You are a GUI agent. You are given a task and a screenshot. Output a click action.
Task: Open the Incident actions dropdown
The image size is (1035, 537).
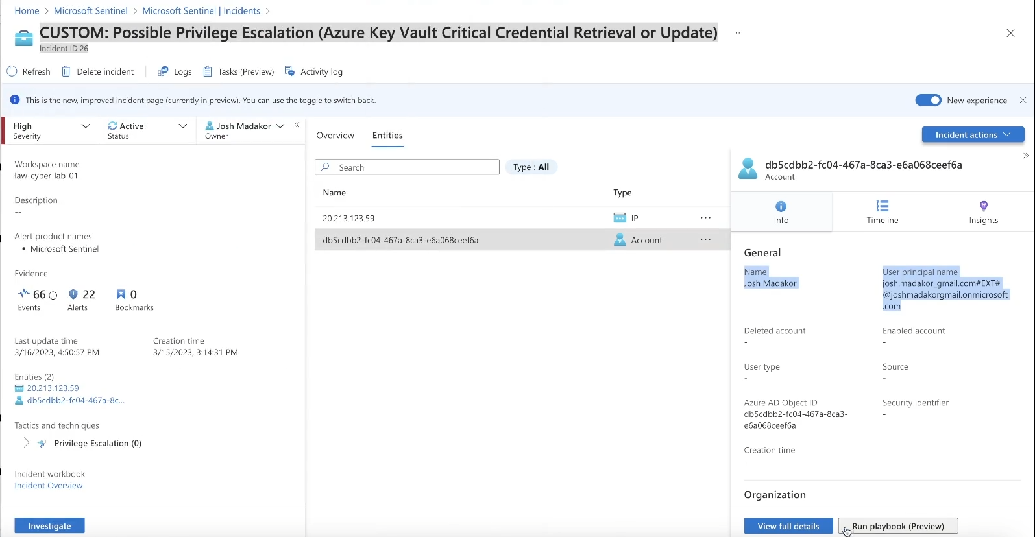973,135
